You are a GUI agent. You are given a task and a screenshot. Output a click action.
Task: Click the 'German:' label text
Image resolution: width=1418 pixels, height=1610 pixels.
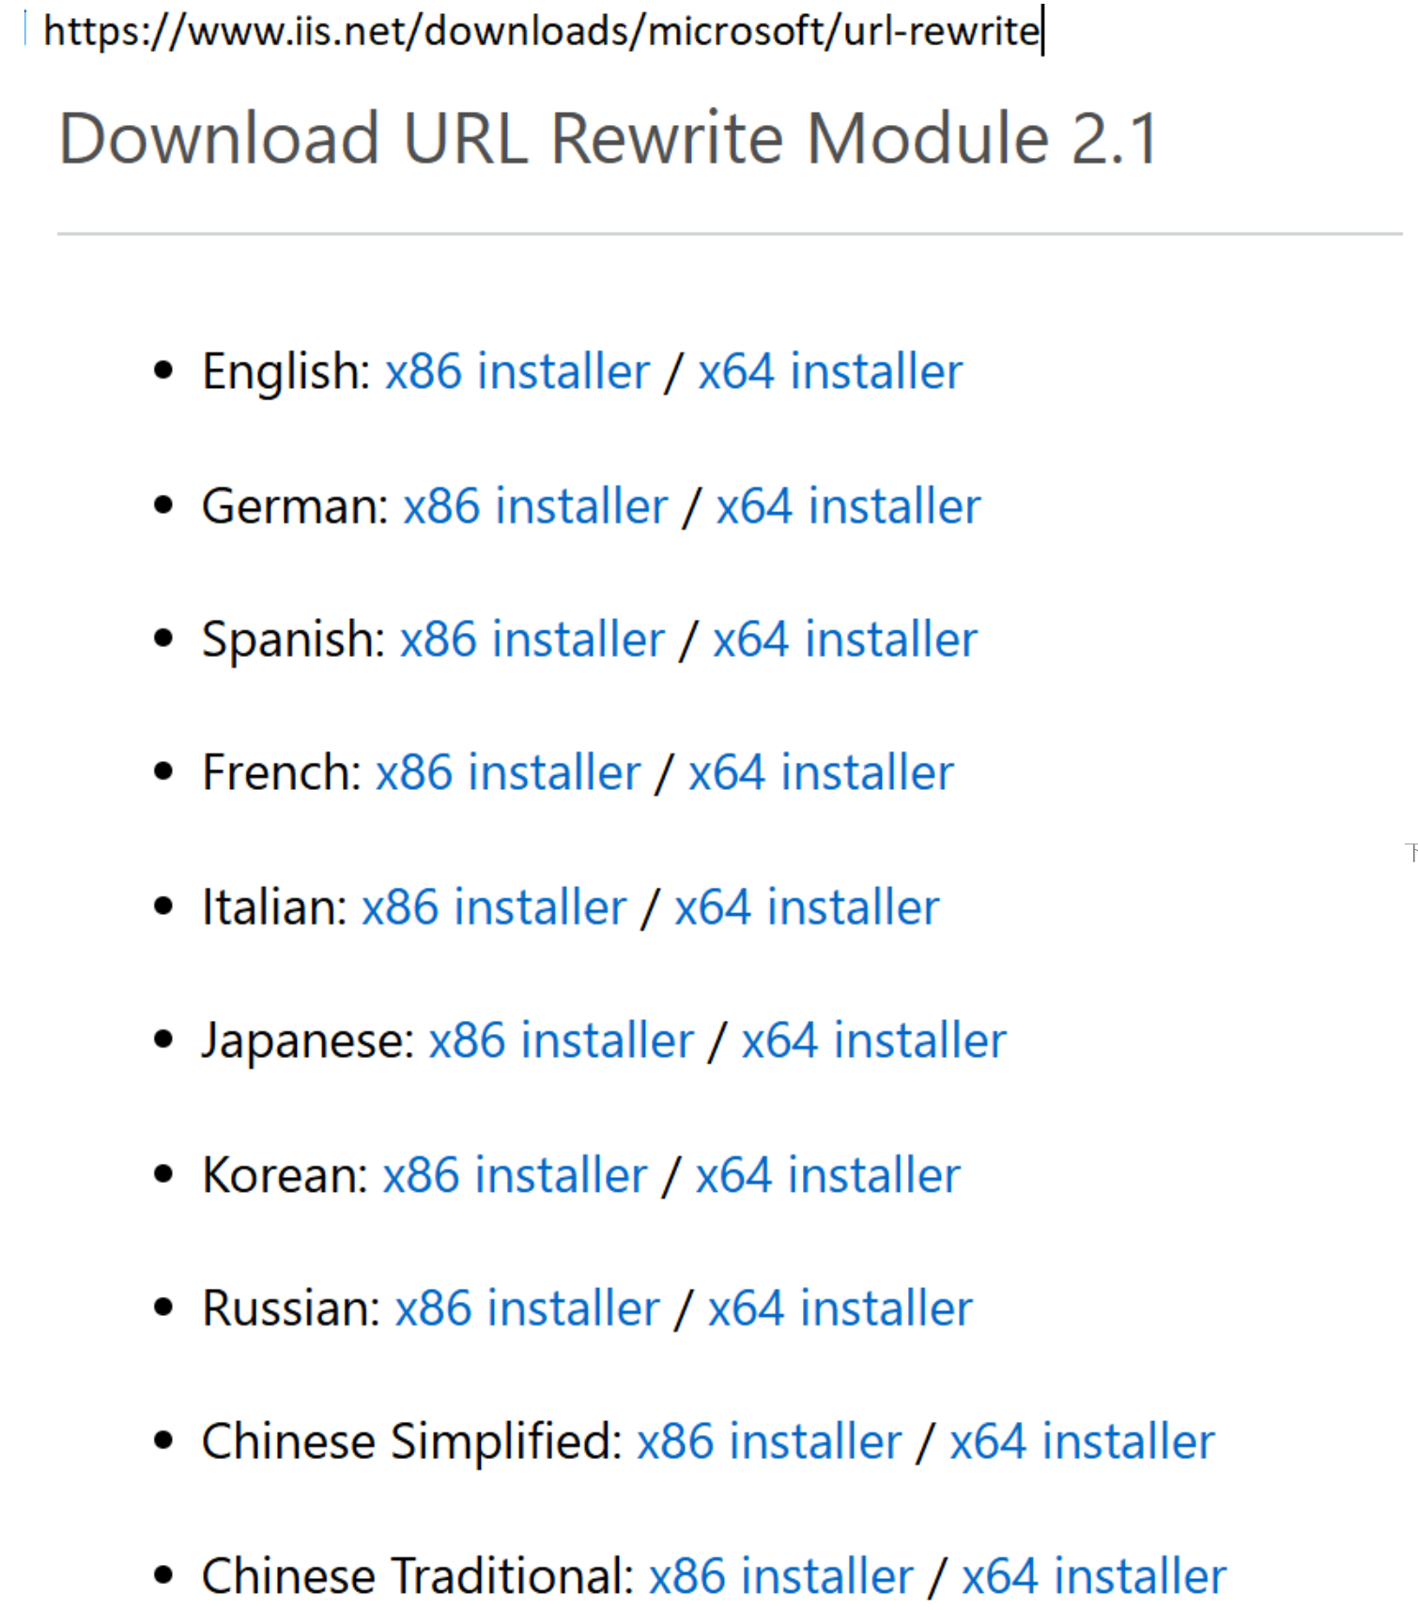[296, 506]
